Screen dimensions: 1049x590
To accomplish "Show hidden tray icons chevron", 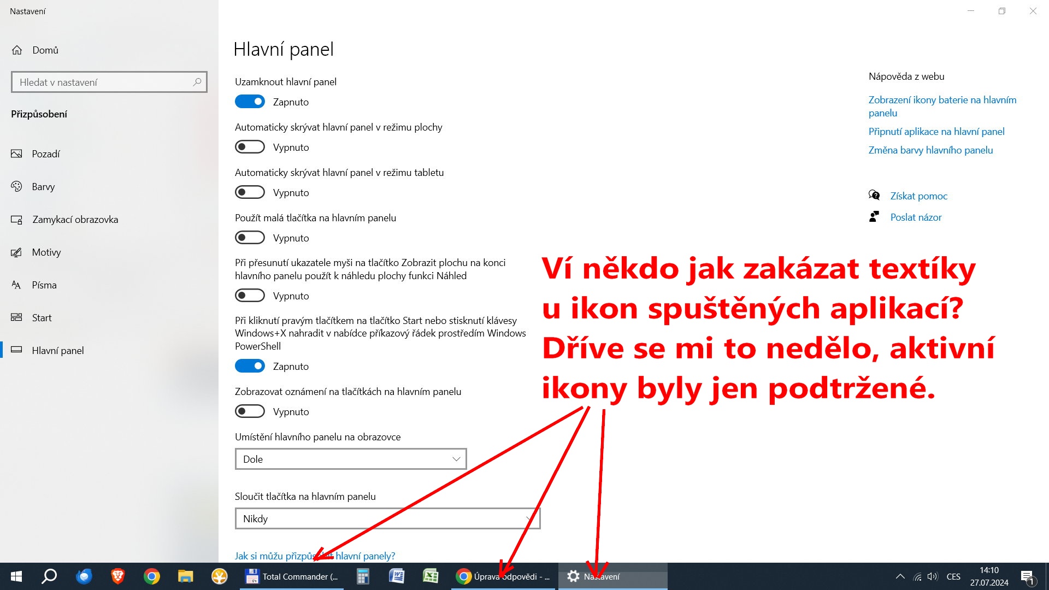I will pyautogui.click(x=900, y=577).
